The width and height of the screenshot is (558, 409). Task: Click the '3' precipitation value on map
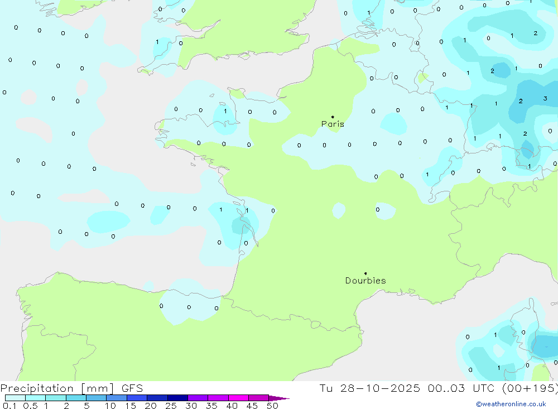tap(545, 99)
